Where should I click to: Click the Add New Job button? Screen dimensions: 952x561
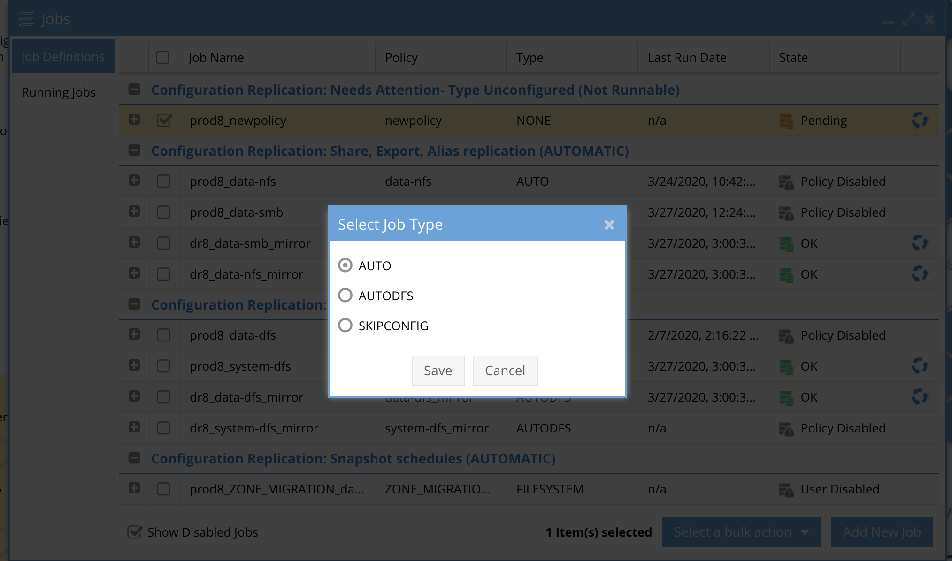[x=882, y=532]
